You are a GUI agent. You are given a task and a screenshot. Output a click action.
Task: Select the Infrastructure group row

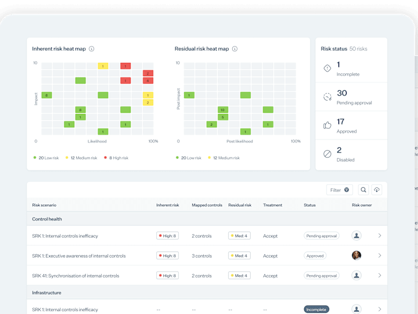coord(207,292)
